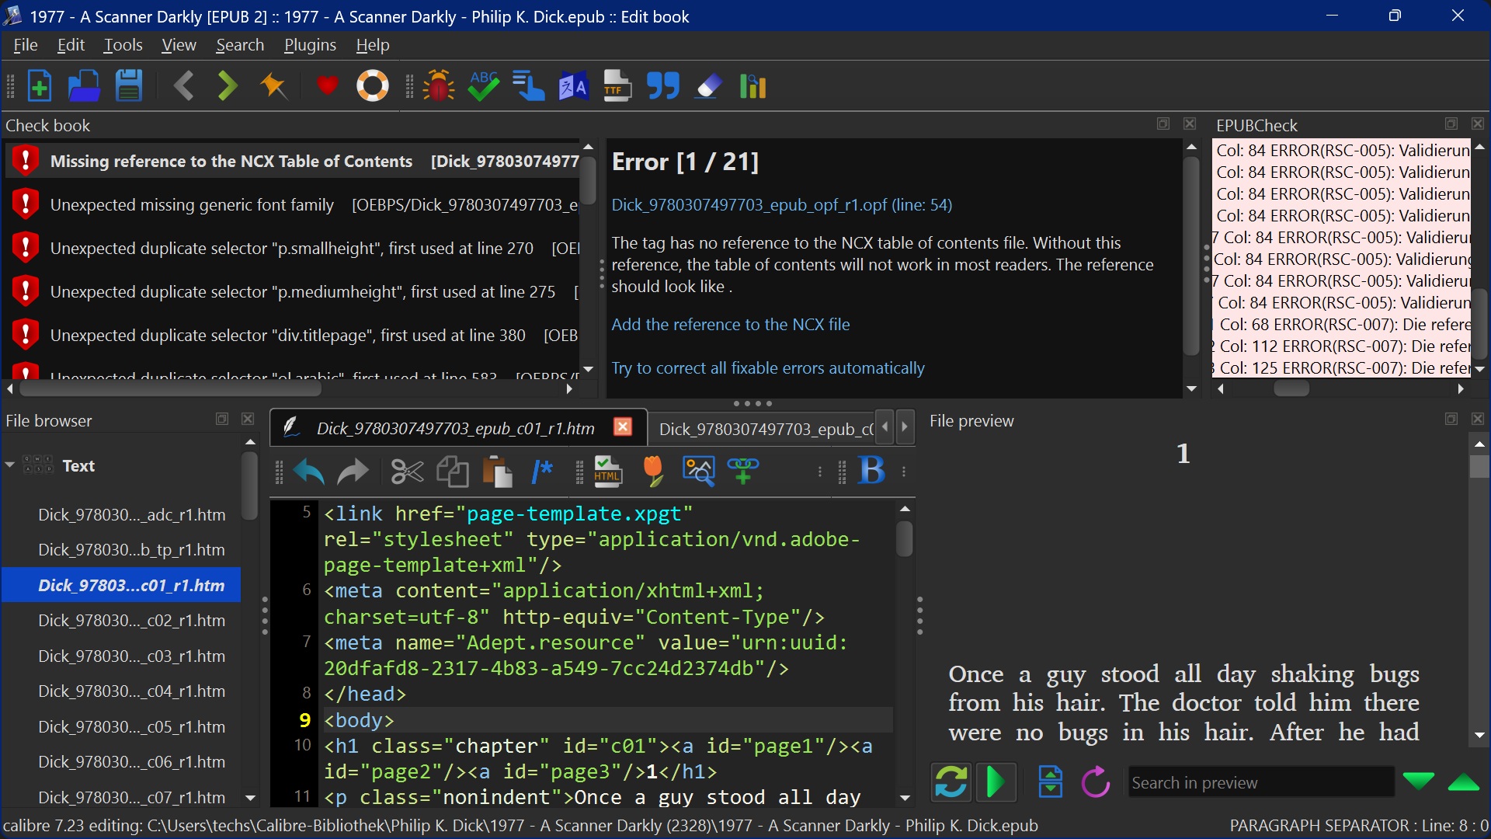
Task: Expand editor toolbar overflow after Bold
Action: click(x=904, y=472)
